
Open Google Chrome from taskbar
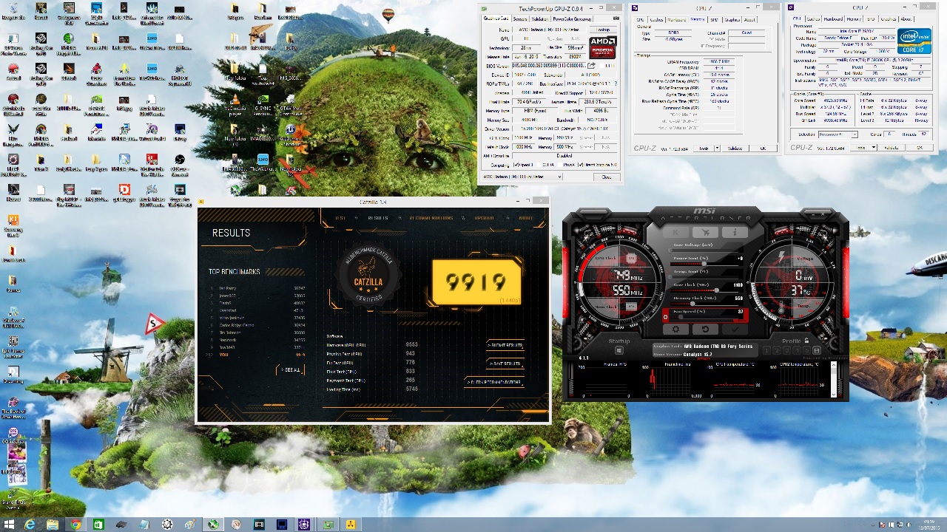75,525
